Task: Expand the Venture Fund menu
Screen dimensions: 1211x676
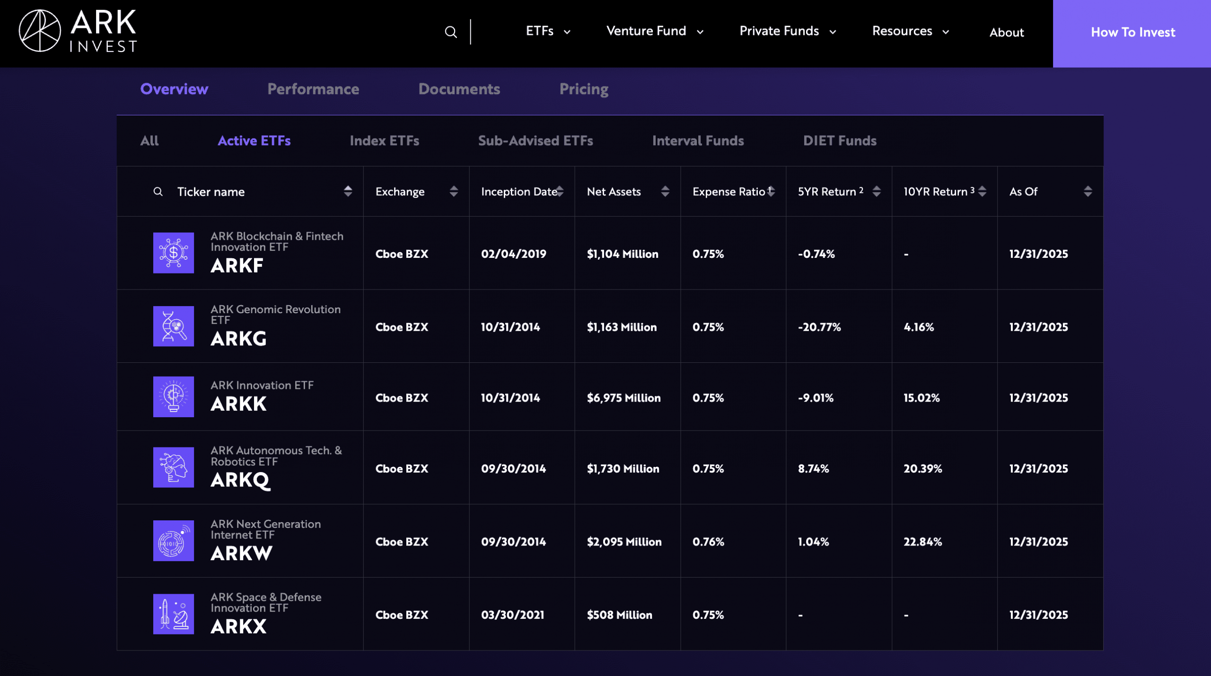Action: (x=655, y=31)
